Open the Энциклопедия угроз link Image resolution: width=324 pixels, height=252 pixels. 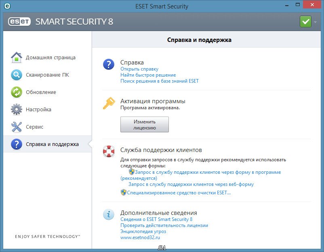[143, 231]
